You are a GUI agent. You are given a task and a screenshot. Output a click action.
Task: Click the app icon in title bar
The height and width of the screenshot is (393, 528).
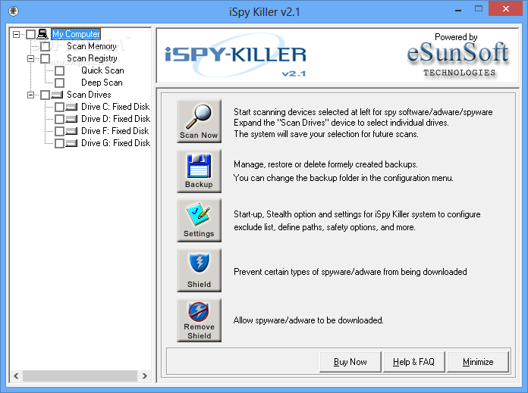coord(14,11)
